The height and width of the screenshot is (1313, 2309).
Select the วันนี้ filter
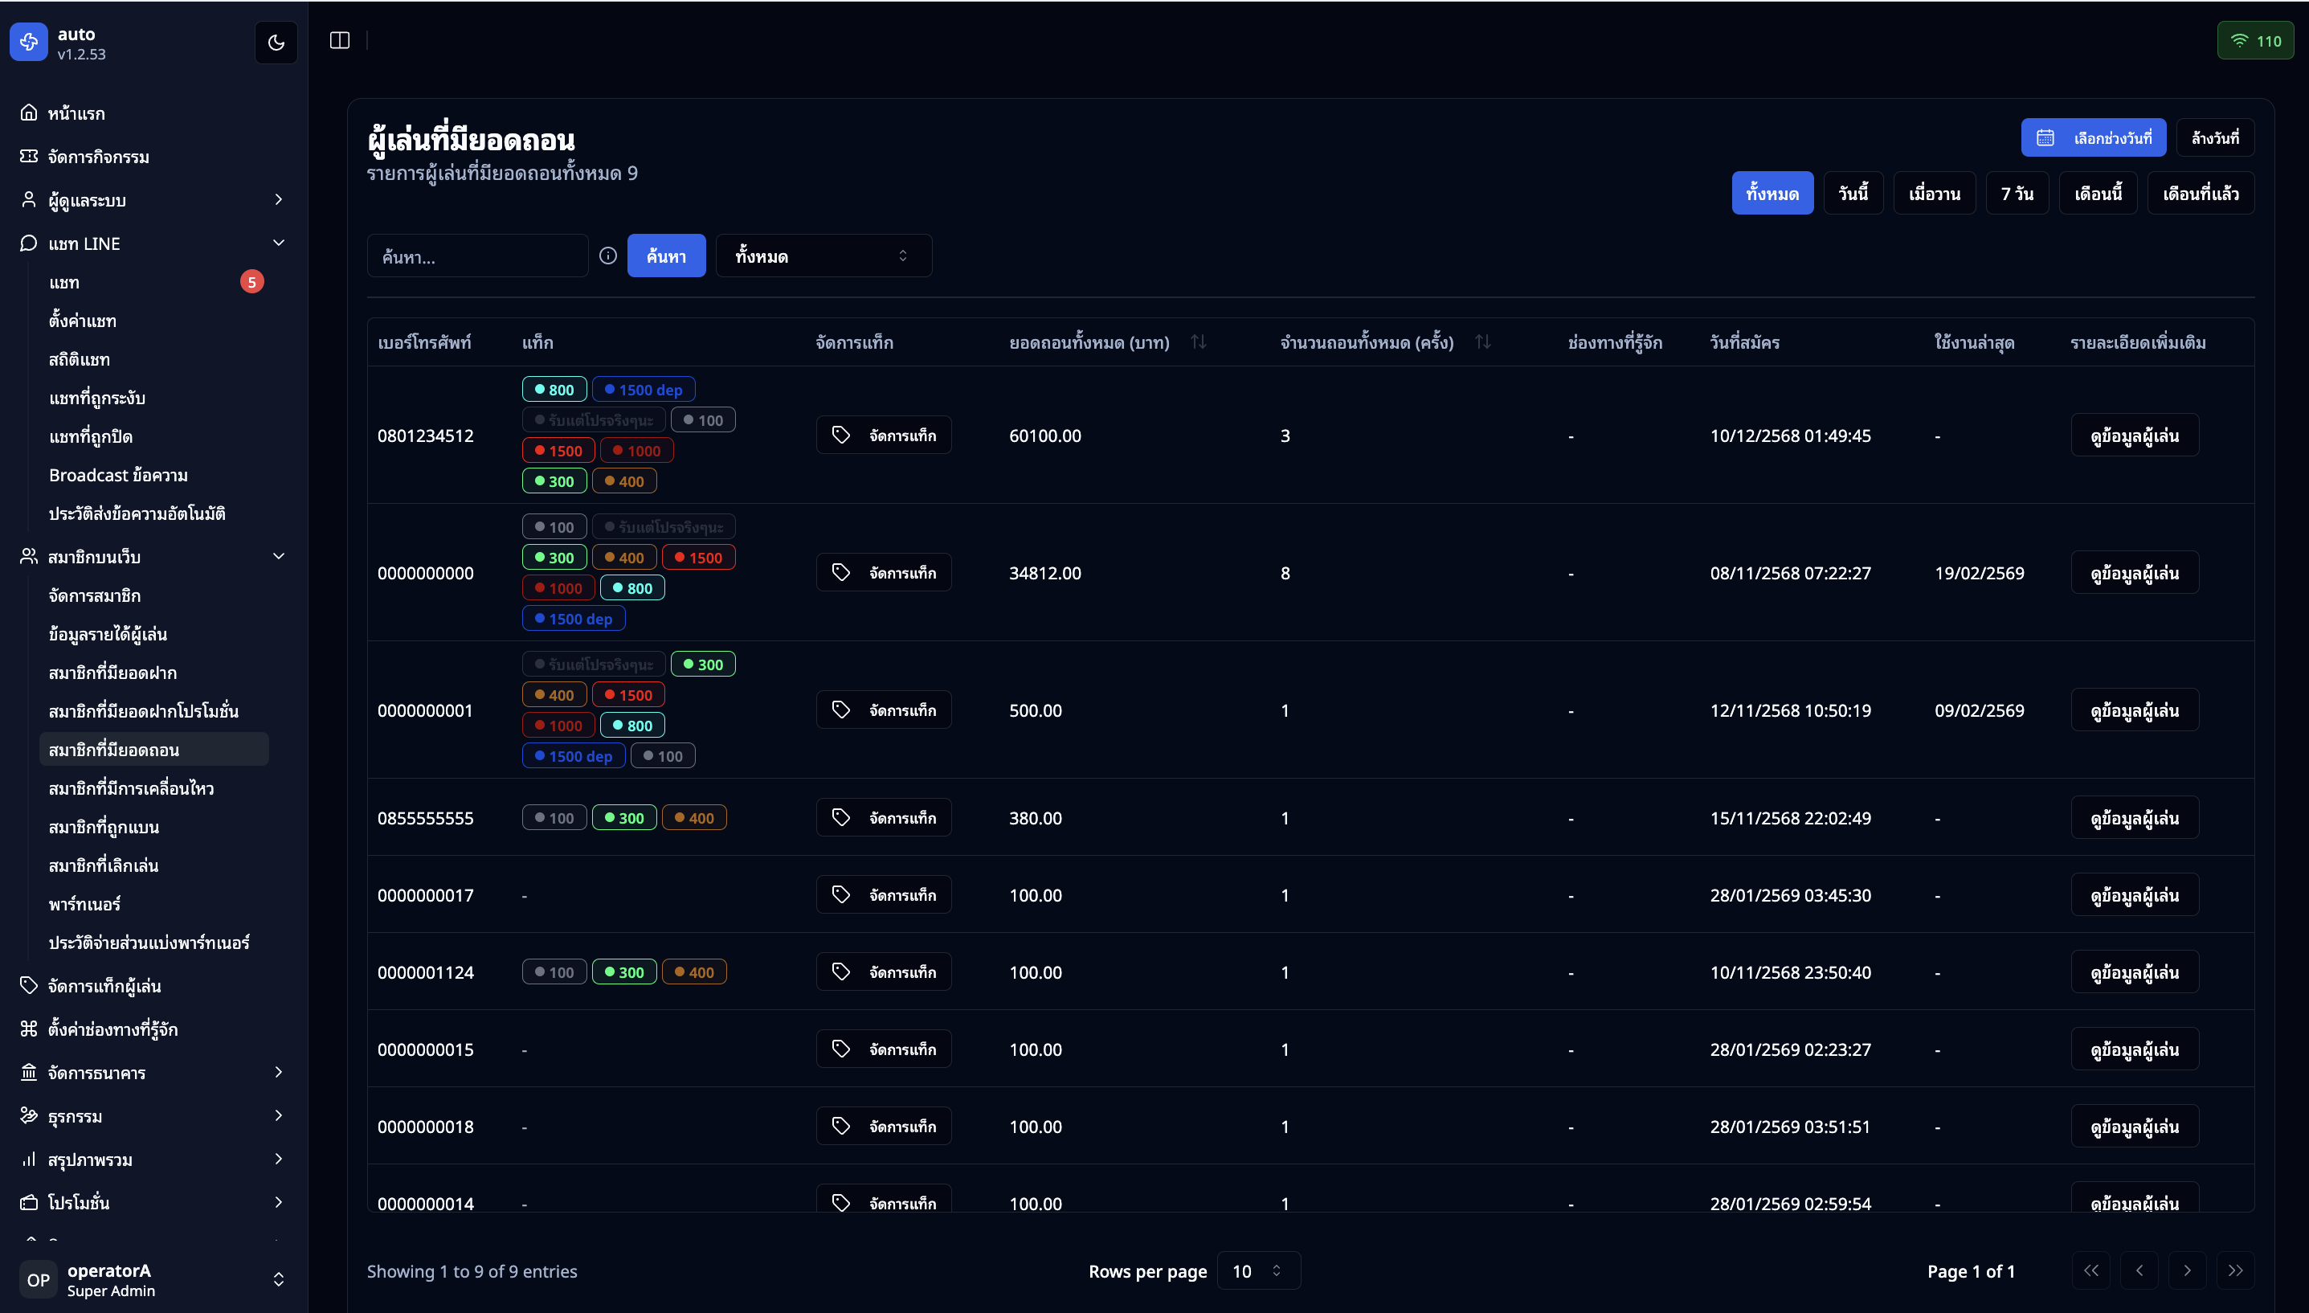click(x=1853, y=194)
